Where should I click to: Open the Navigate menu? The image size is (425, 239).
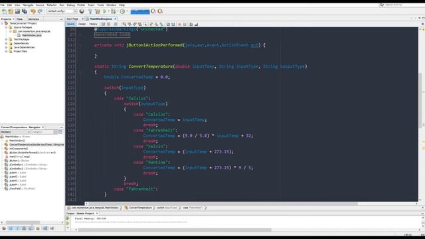pos(28,5)
